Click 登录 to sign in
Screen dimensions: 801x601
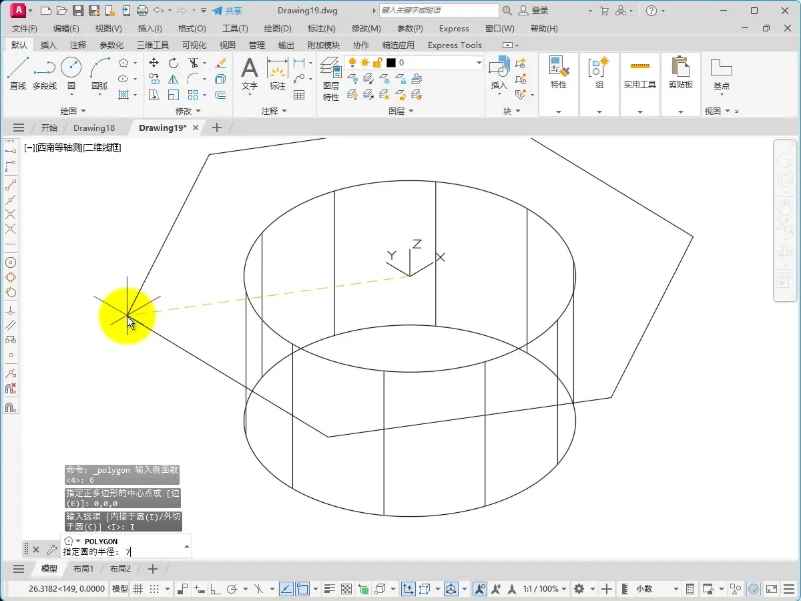(x=539, y=11)
